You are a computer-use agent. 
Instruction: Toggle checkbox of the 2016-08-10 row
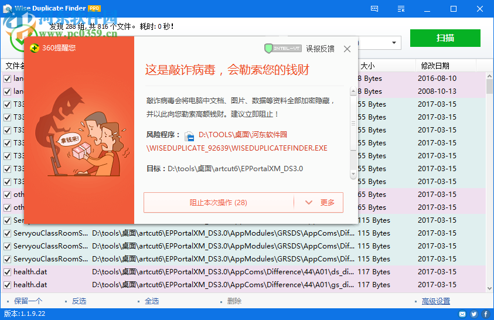click(7, 79)
